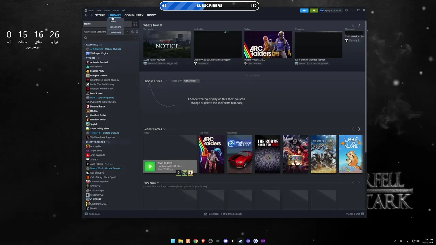The height and width of the screenshot is (245, 436).
Task: Click Wallpaper Engine icon in Favorites list
Action: (x=88, y=53)
